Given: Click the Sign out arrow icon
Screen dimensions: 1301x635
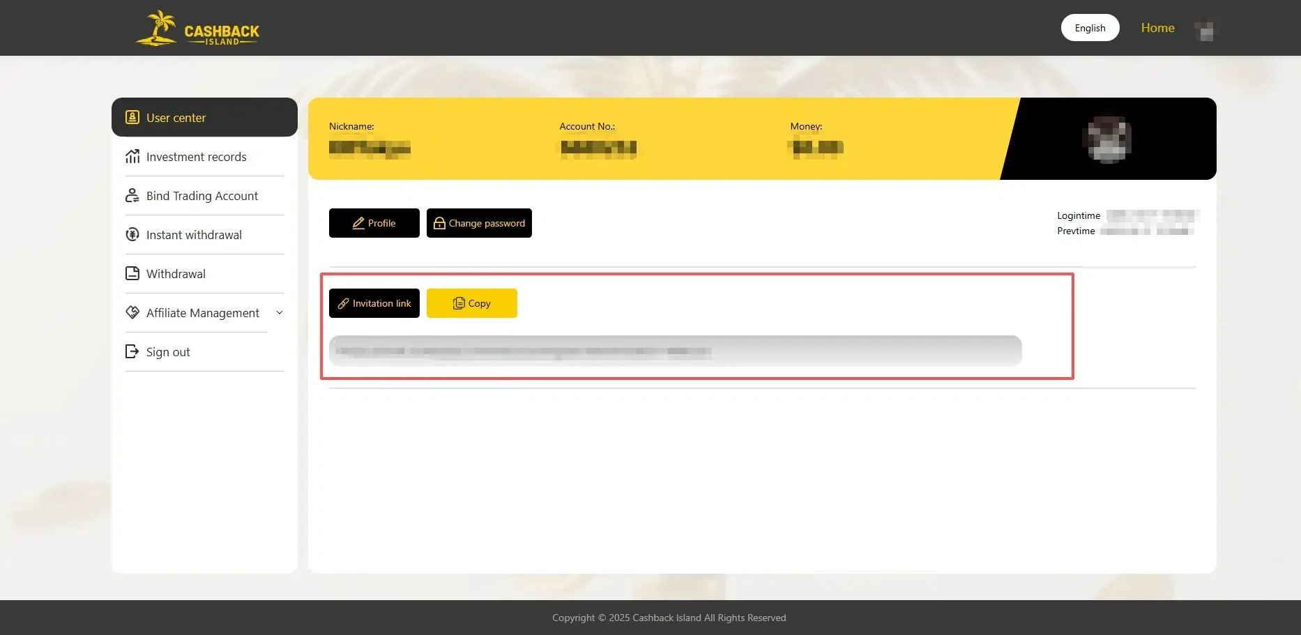Looking at the screenshot, I should [x=132, y=351].
